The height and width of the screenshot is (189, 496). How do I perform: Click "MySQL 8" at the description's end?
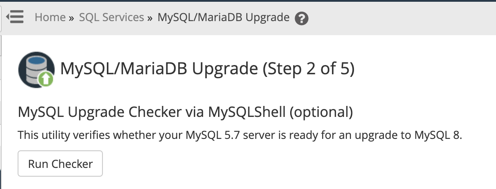point(437,135)
